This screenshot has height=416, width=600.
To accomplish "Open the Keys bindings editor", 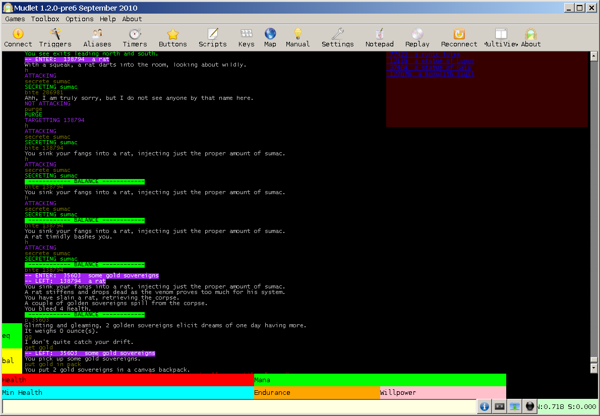I will pos(246,38).
